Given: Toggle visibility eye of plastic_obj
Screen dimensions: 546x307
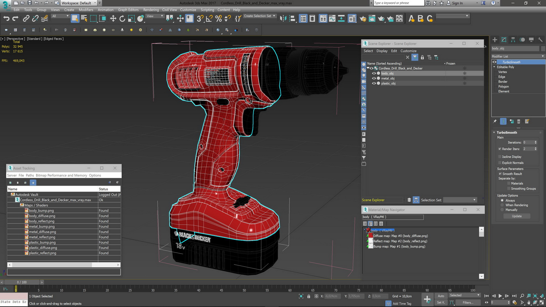Looking at the screenshot, I should point(374,83).
